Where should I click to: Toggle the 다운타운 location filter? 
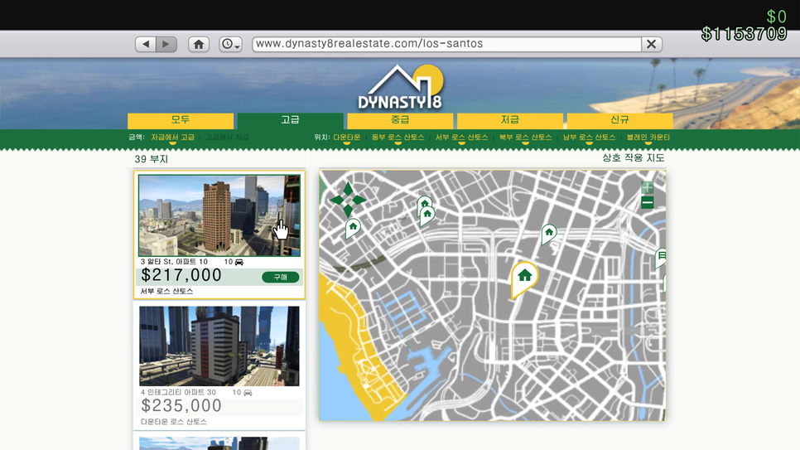tap(347, 138)
